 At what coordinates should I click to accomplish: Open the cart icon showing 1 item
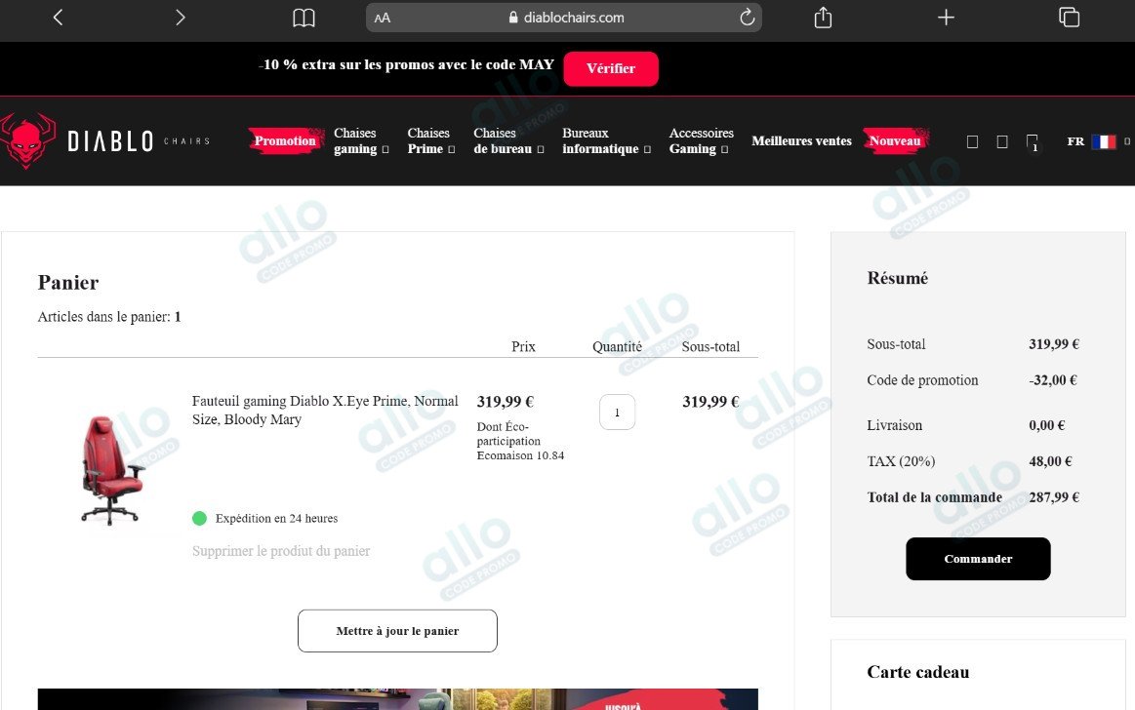pyautogui.click(x=1033, y=142)
